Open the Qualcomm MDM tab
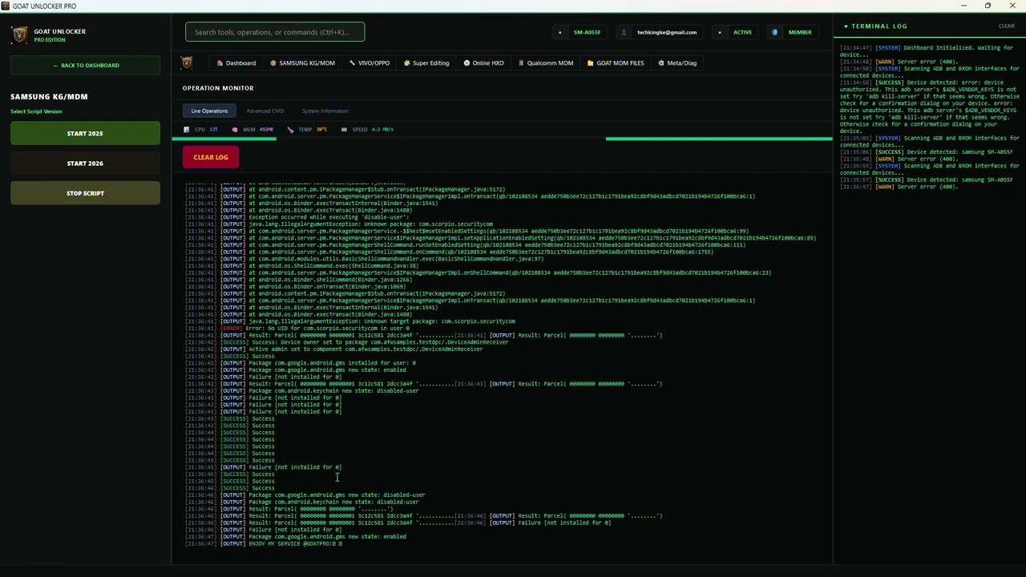 [x=545, y=63]
